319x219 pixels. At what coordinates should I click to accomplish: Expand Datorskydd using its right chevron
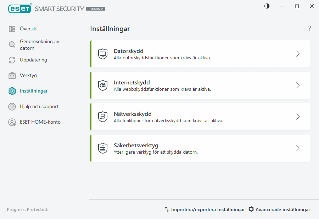coord(298,54)
